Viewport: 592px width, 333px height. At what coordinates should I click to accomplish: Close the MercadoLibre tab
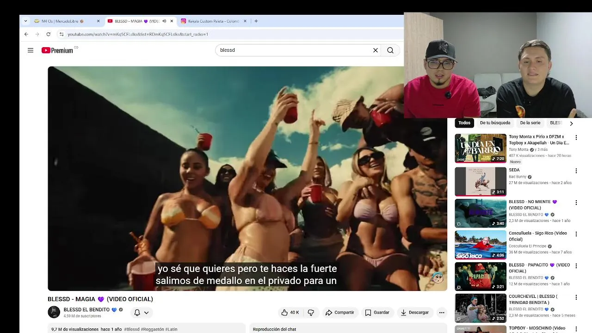[98, 21]
